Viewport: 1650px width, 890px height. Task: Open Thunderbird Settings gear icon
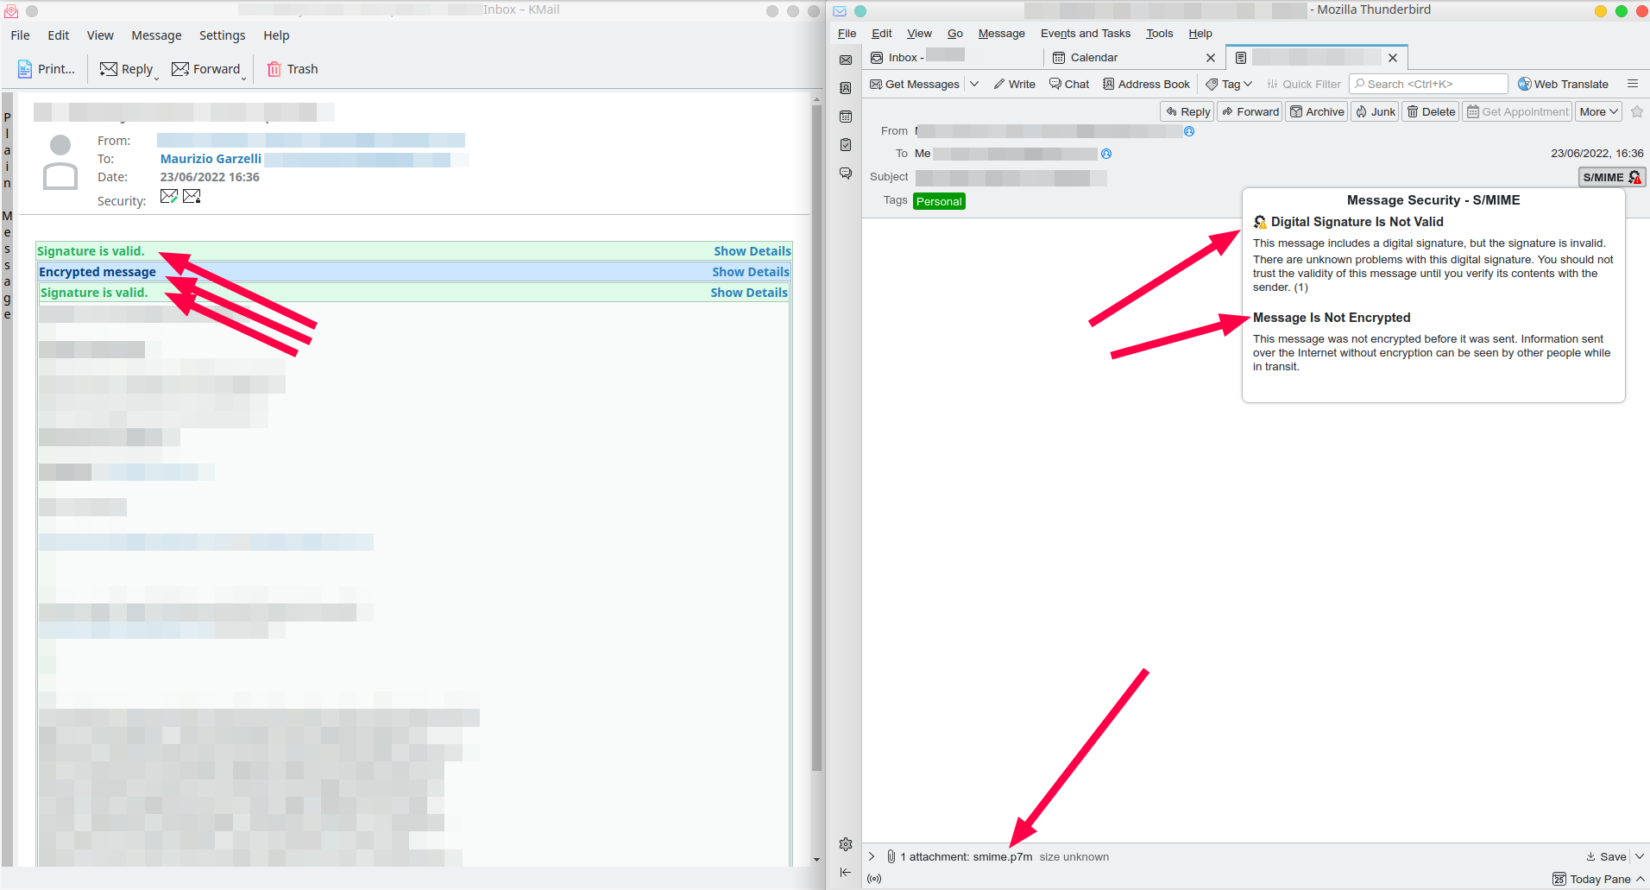(x=846, y=844)
